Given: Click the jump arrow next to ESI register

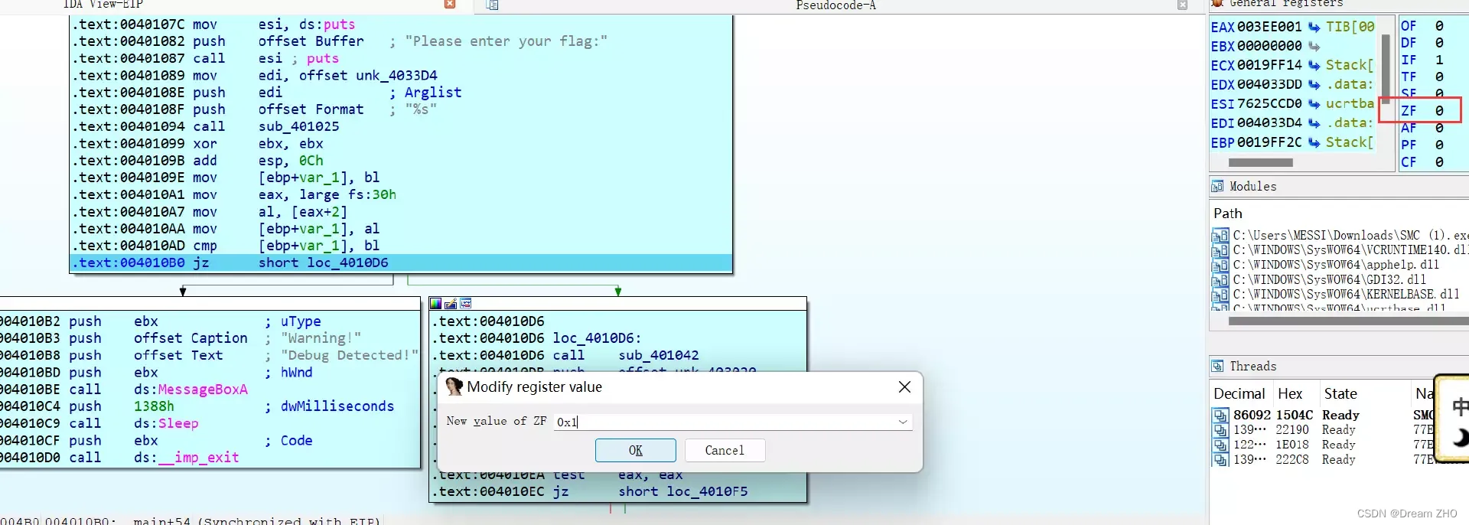Looking at the screenshot, I should point(1314,103).
